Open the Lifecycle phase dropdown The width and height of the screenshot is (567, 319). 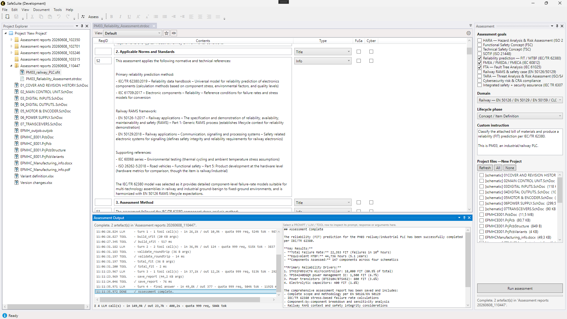coord(520,116)
